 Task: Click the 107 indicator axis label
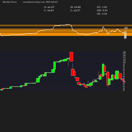pos(126,27)
